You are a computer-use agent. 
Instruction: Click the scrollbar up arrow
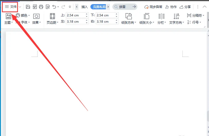click(x=208, y=36)
